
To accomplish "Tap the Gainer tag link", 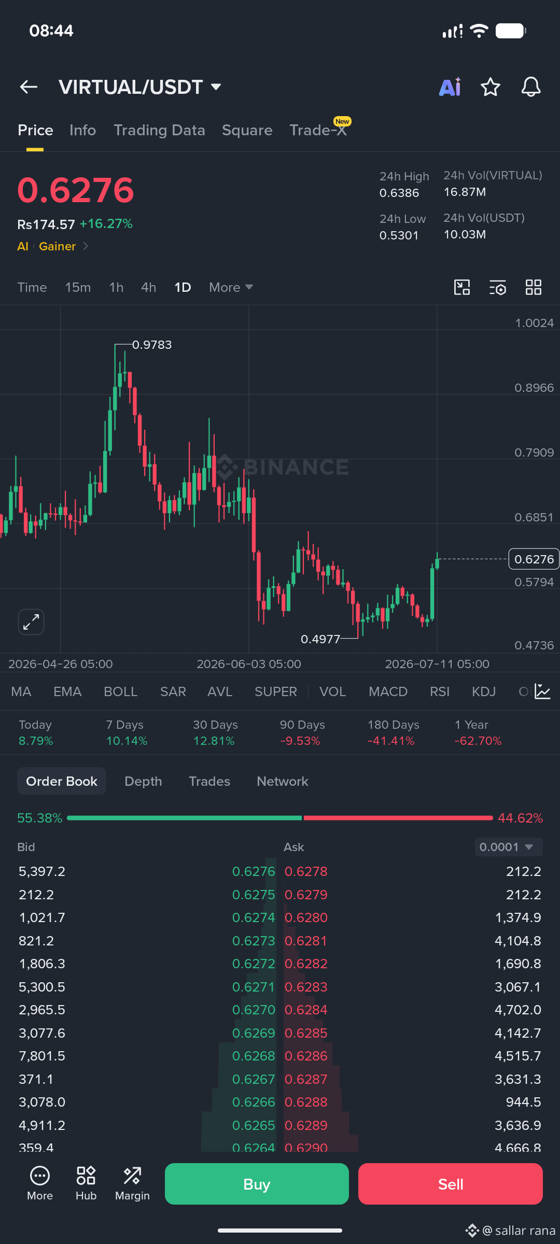I will pos(57,246).
